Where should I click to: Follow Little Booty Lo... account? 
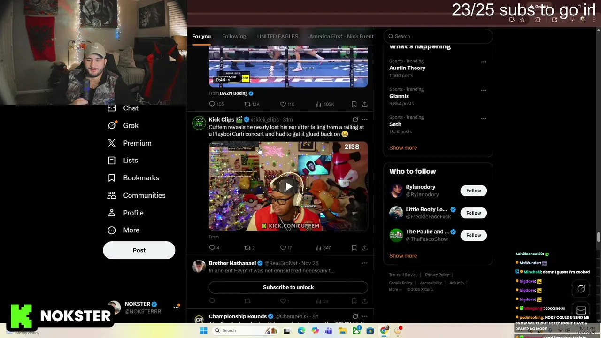tap(473, 213)
